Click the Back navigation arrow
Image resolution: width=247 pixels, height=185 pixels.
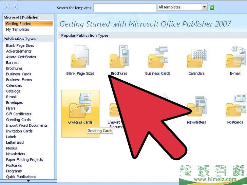7,7
